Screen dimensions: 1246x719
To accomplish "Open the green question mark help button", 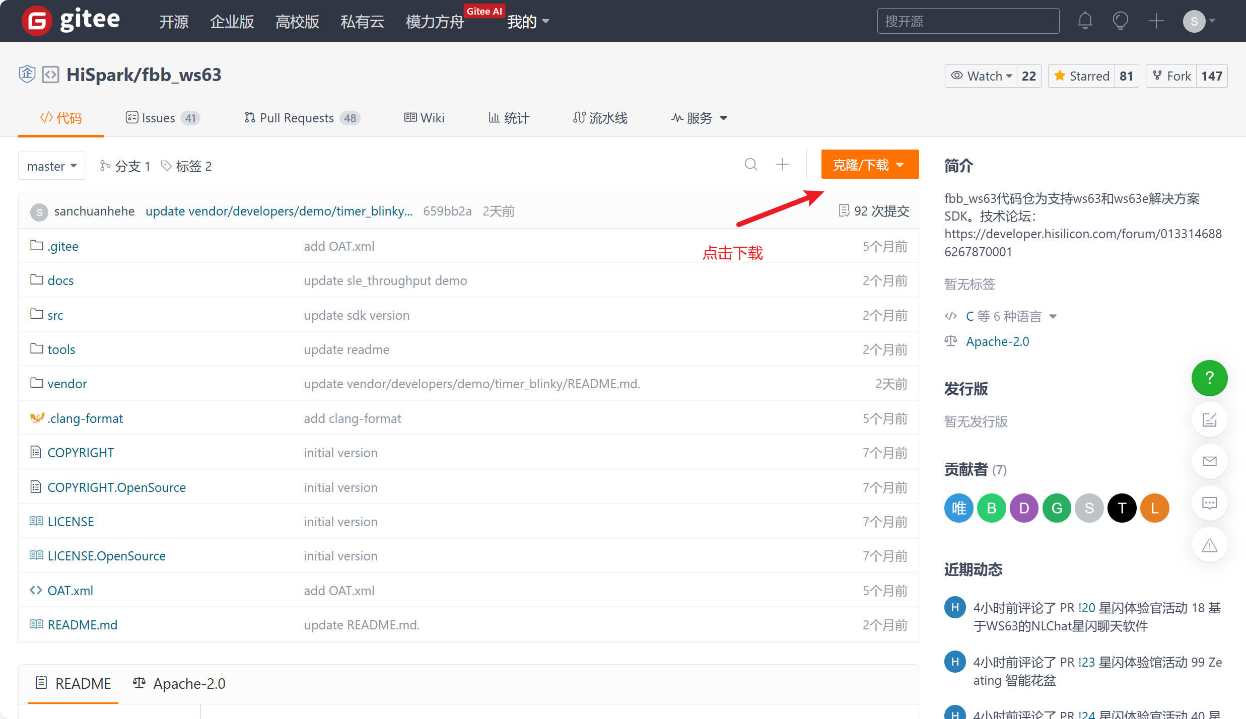I will [1209, 378].
